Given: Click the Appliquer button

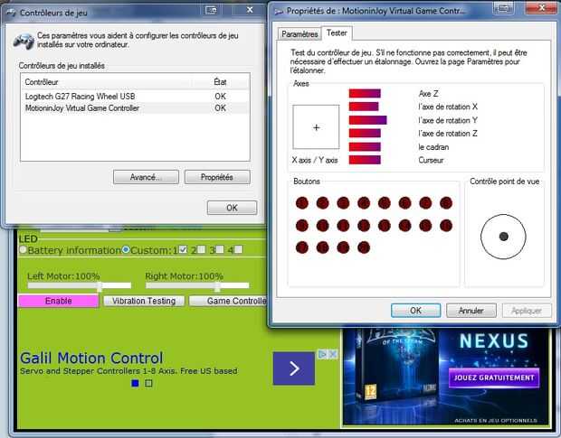Looking at the screenshot, I should (527, 311).
